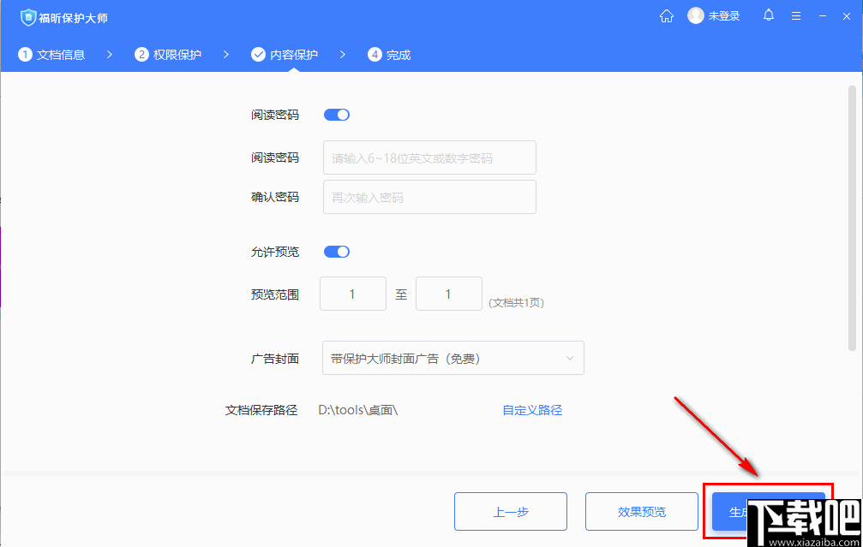Go to the 权限保护 step
863x547 pixels.
pos(168,54)
